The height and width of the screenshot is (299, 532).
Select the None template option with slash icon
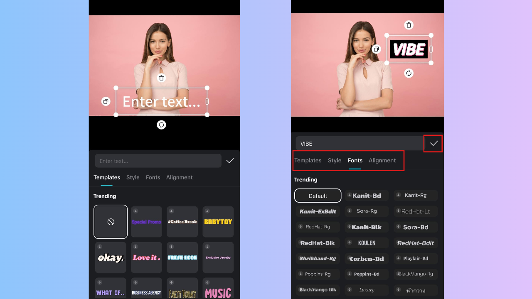click(x=110, y=221)
